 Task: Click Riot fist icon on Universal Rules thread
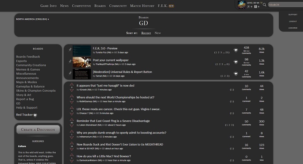click(x=236, y=74)
